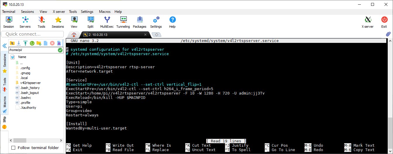Activate the Split terminal button
The width and height of the screenshot is (393, 154).
point(91,22)
